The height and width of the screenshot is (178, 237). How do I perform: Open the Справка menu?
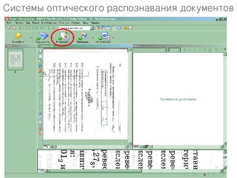click(x=95, y=23)
